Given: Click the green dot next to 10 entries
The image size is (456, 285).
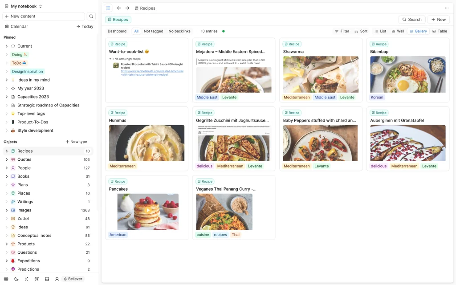Looking at the screenshot, I should [x=224, y=31].
